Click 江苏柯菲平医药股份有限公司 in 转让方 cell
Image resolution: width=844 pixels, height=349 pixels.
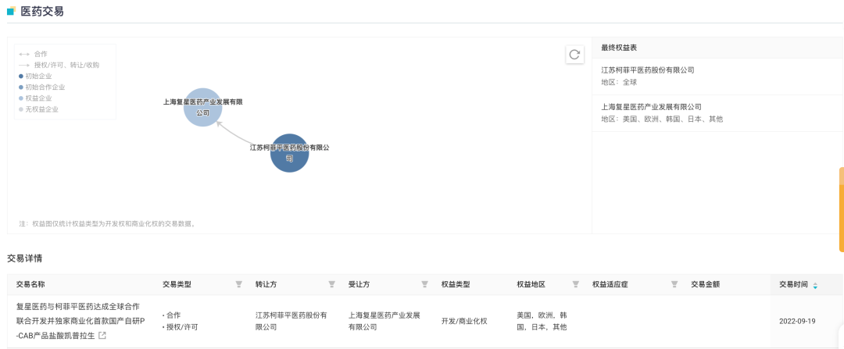291,321
